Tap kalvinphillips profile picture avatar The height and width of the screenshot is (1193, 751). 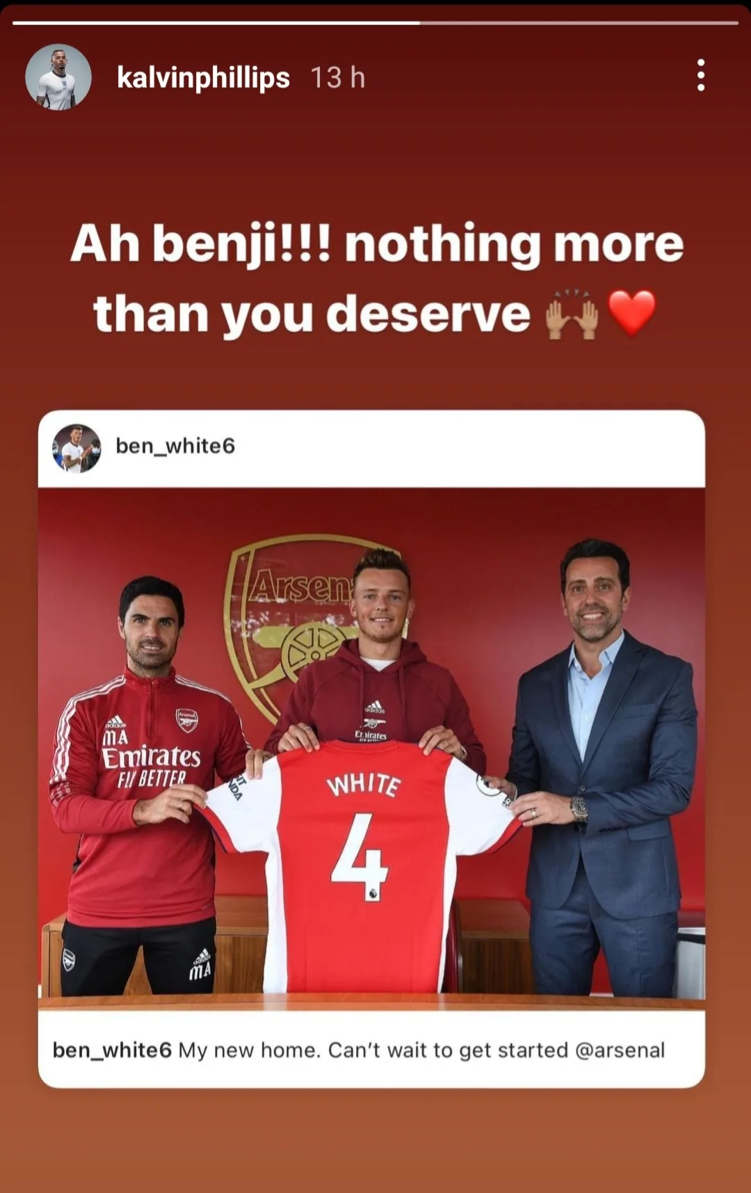(58, 77)
